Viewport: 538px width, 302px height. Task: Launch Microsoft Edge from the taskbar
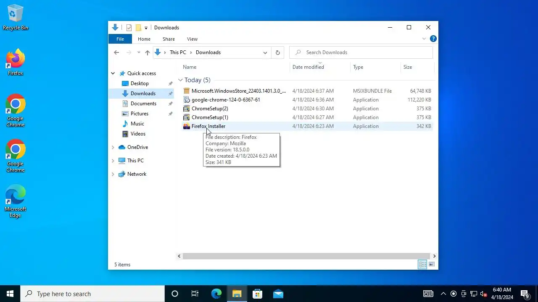[x=216, y=294]
